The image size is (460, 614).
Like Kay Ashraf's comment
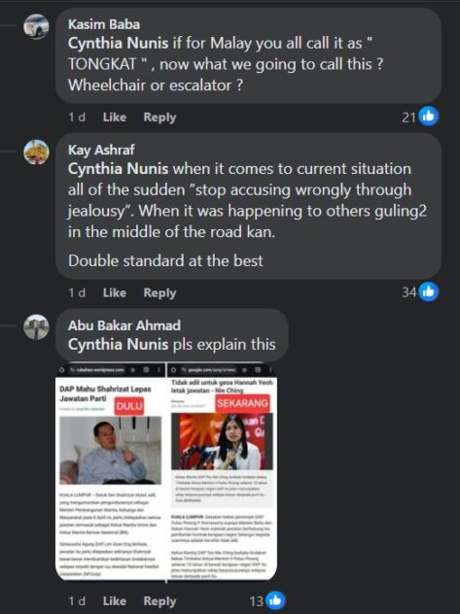pos(115,292)
